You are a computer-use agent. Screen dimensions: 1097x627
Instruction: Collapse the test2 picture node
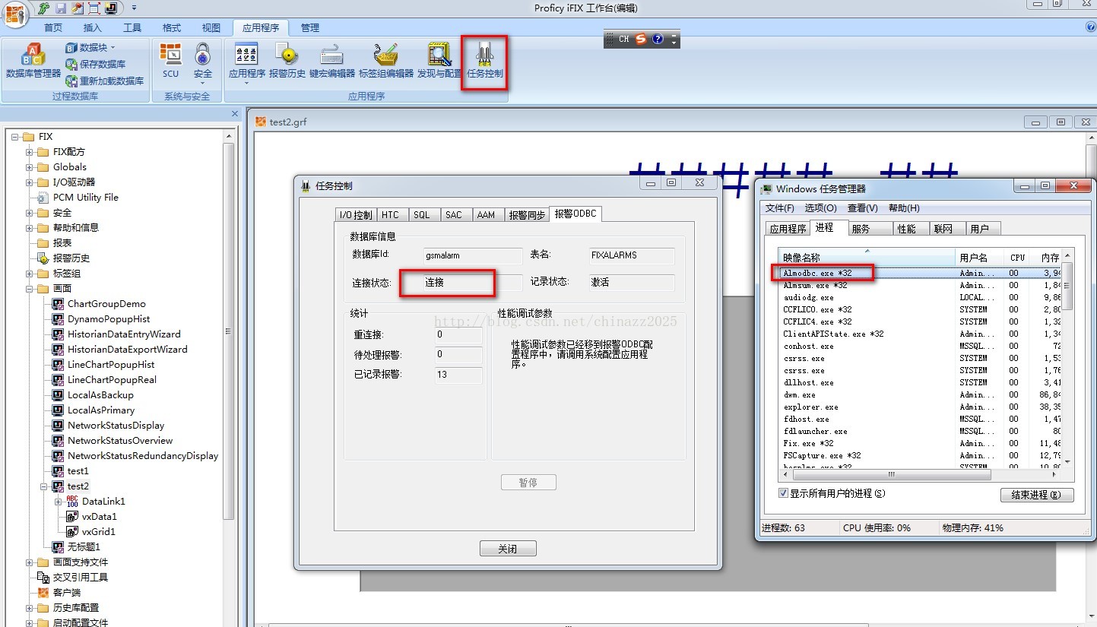pyautogui.click(x=44, y=486)
